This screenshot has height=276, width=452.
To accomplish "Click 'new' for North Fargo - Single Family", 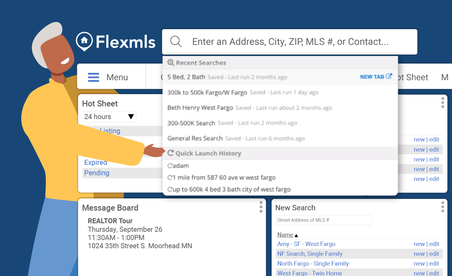I will (x=419, y=263).
